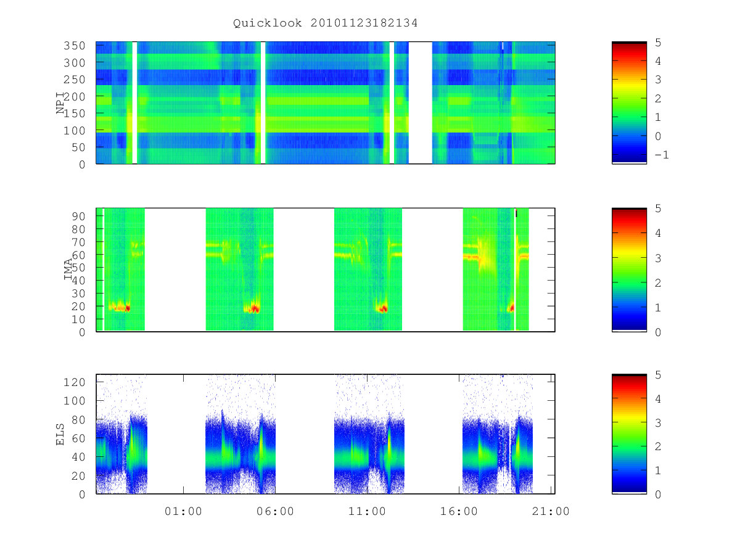Click the IMA axis label
The height and width of the screenshot is (555, 740).
click(x=68, y=269)
